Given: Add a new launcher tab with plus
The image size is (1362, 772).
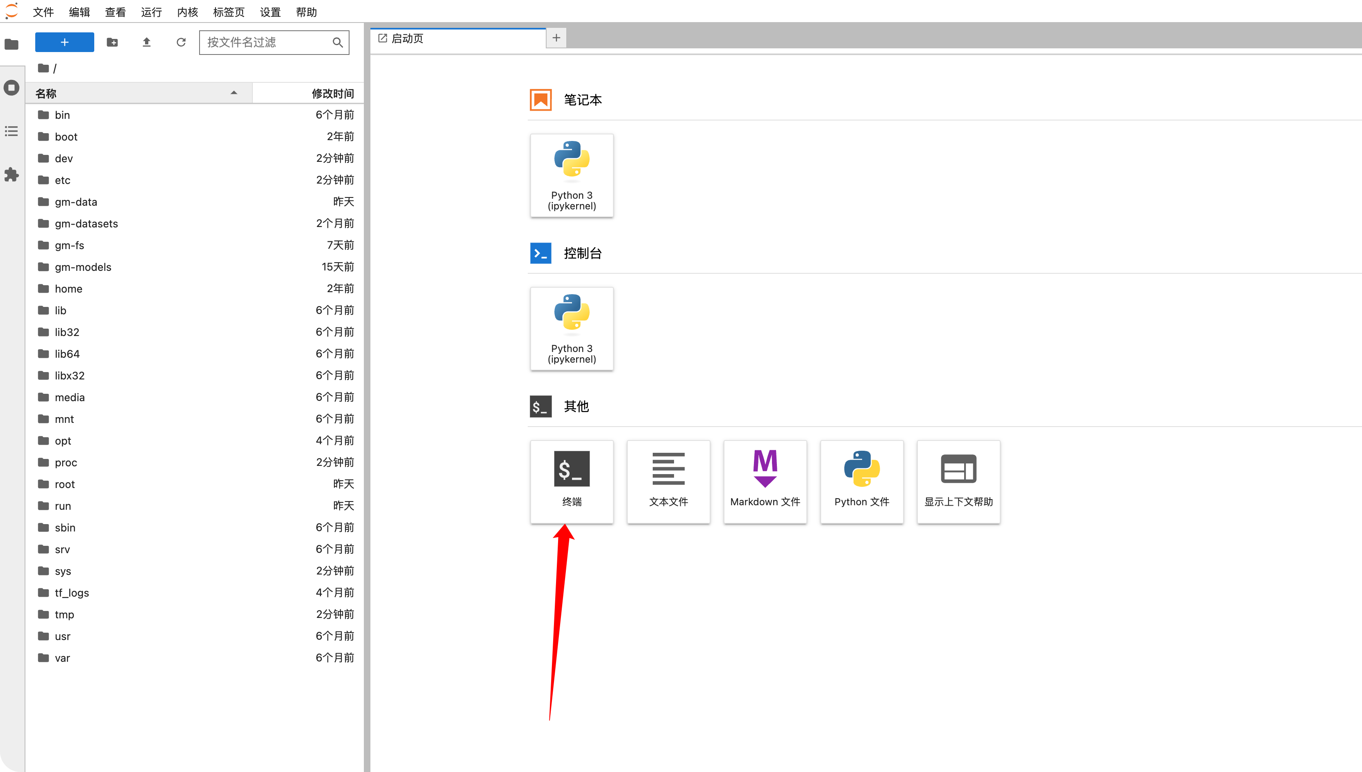Looking at the screenshot, I should 556,38.
